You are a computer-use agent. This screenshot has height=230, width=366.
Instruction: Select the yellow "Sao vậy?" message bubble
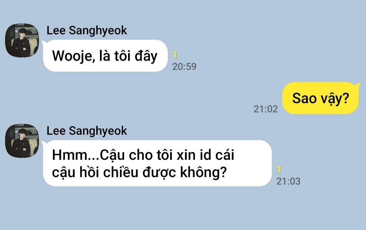coord(321,98)
